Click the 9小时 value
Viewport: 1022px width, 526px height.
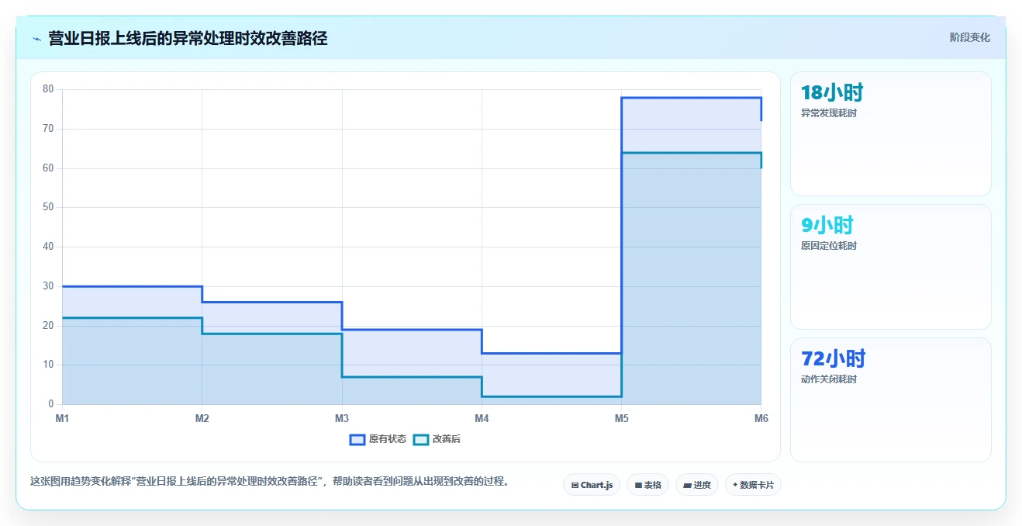(827, 226)
